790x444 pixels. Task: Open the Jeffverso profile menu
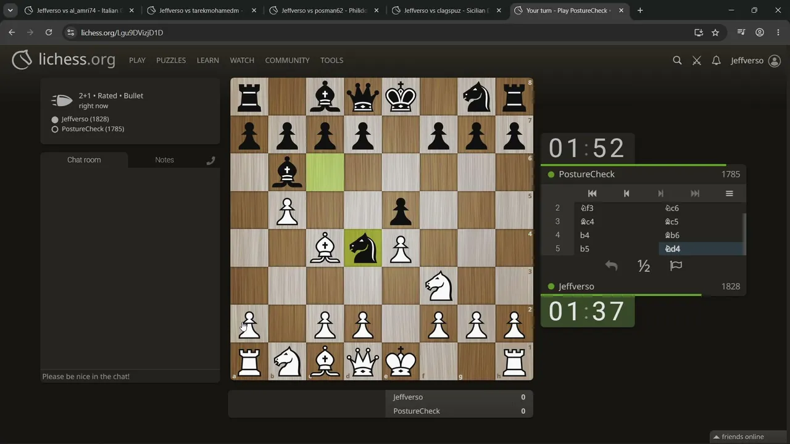[x=755, y=60]
